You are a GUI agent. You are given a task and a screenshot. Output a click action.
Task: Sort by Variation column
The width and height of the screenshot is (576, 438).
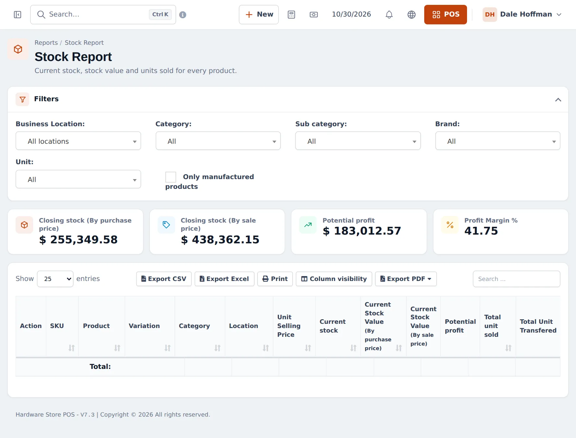pos(150,326)
